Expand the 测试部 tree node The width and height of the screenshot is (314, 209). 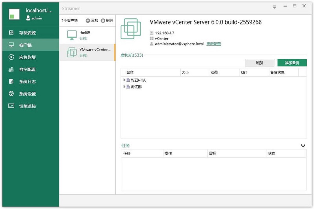click(x=124, y=86)
